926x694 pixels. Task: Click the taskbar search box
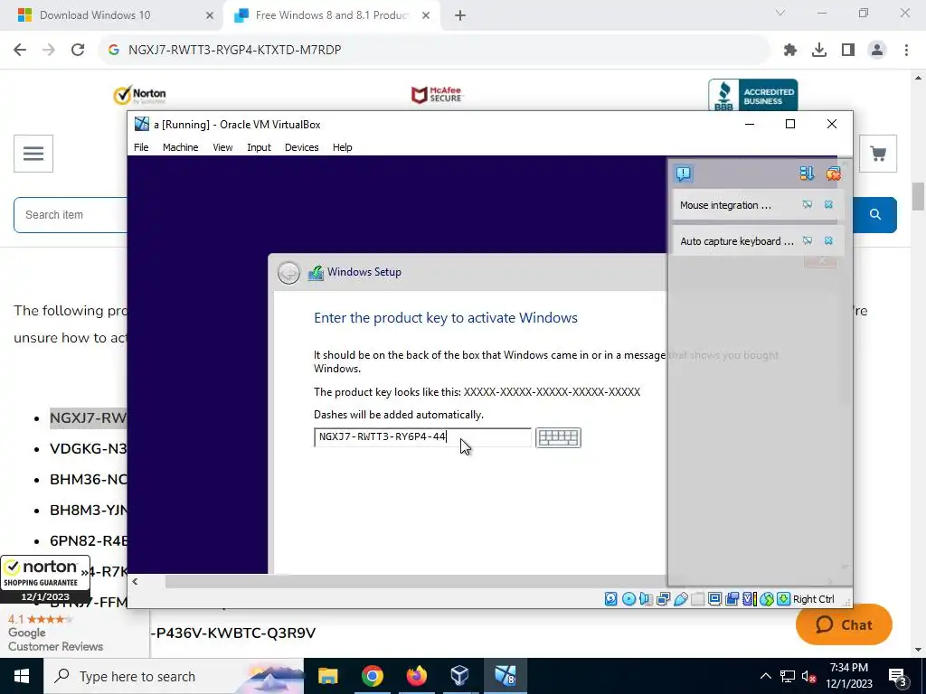[x=174, y=676]
